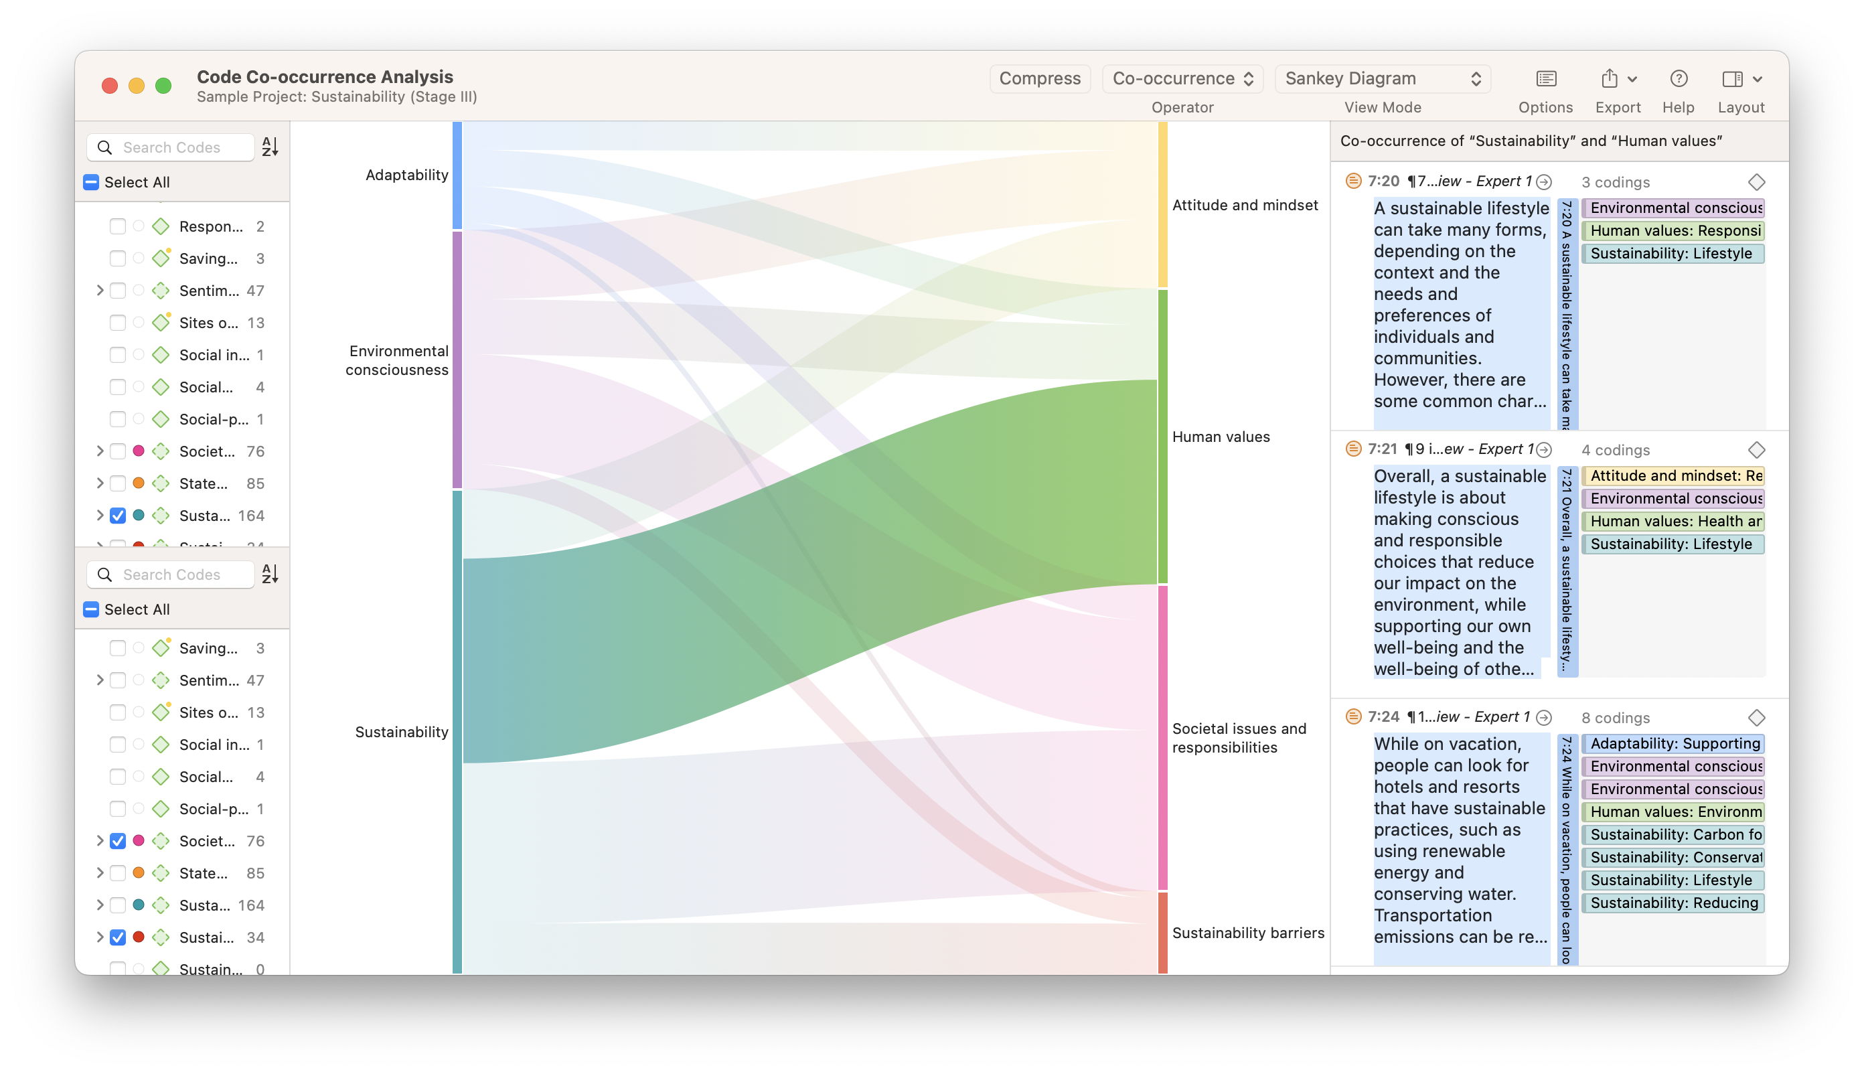Screen dimensions: 1864x1074
Task: Open the Options panel icon
Action: click(x=1545, y=79)
